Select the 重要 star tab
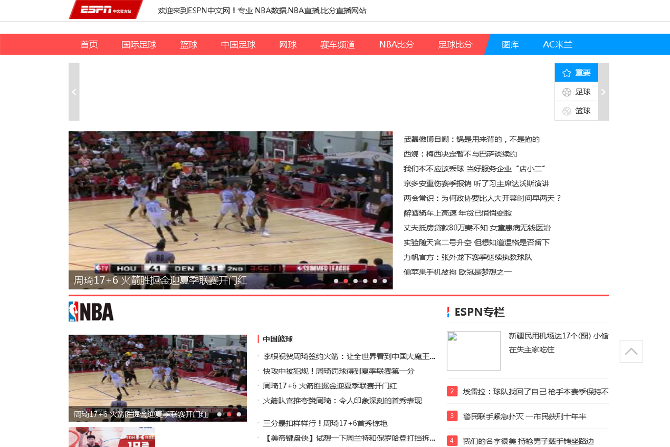 coord(576,73)
